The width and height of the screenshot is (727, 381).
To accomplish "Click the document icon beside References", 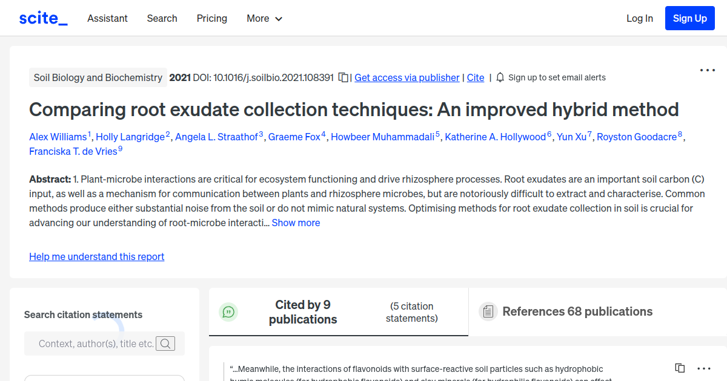I will [488, 312].
